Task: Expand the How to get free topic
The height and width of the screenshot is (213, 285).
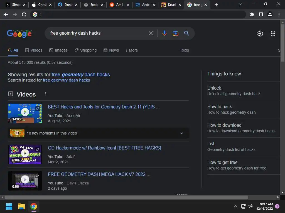Action: click(244, 165)
